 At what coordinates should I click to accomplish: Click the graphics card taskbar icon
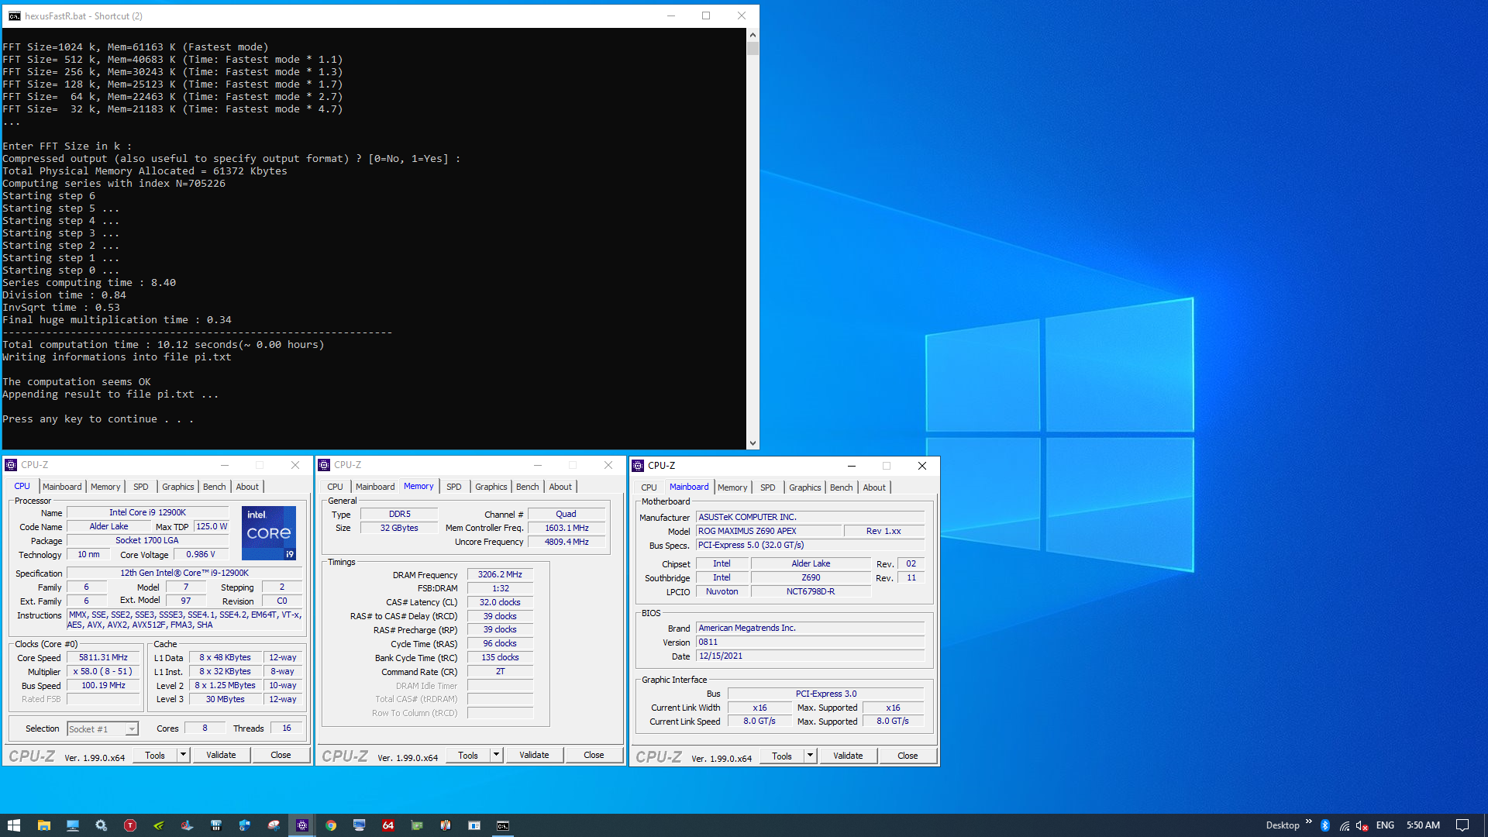[x=417, y=825]
